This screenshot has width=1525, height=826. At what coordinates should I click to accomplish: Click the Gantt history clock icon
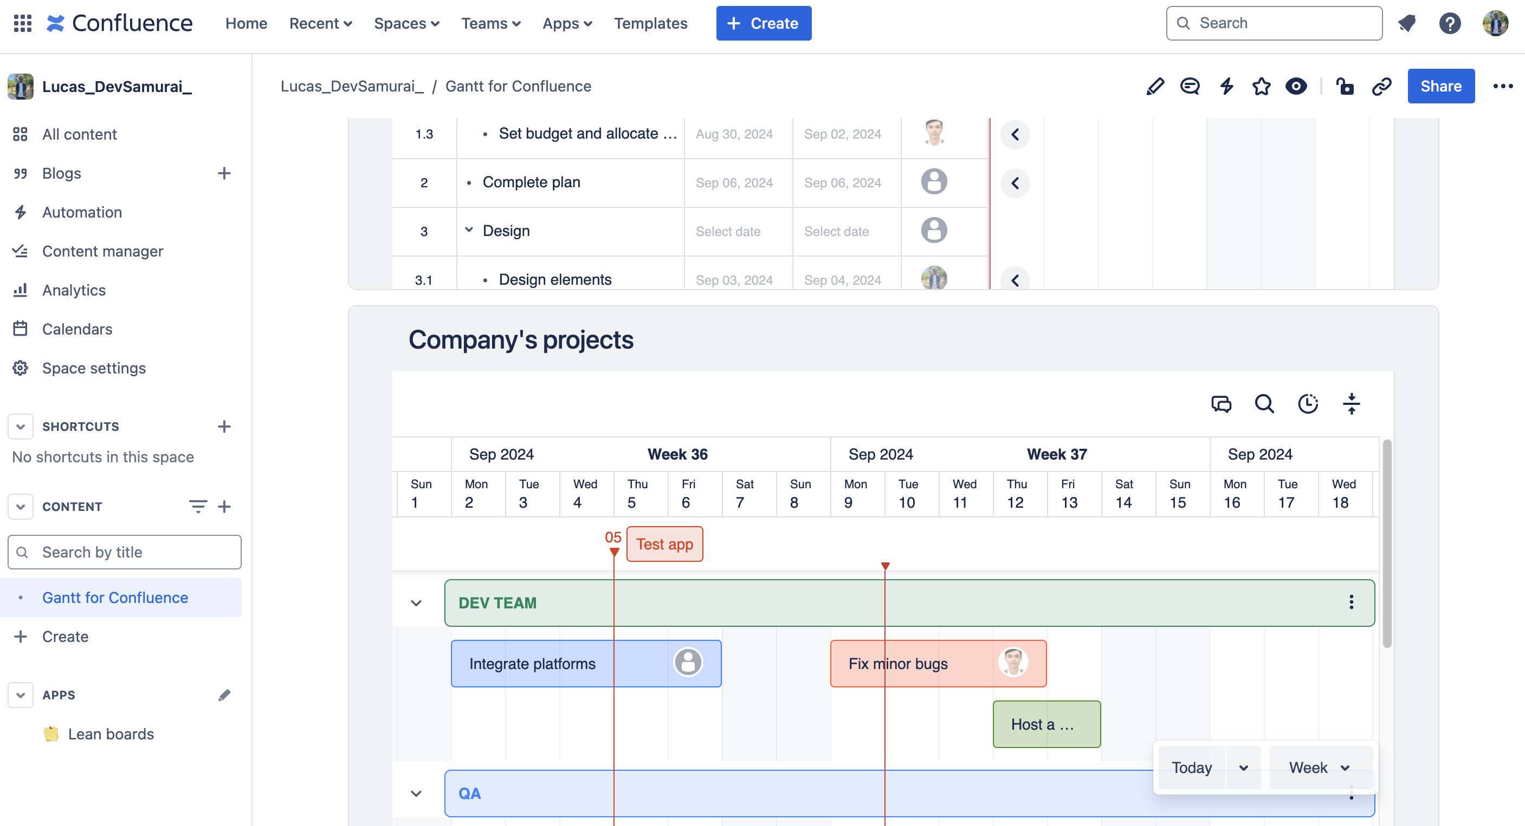[1308, 404]
